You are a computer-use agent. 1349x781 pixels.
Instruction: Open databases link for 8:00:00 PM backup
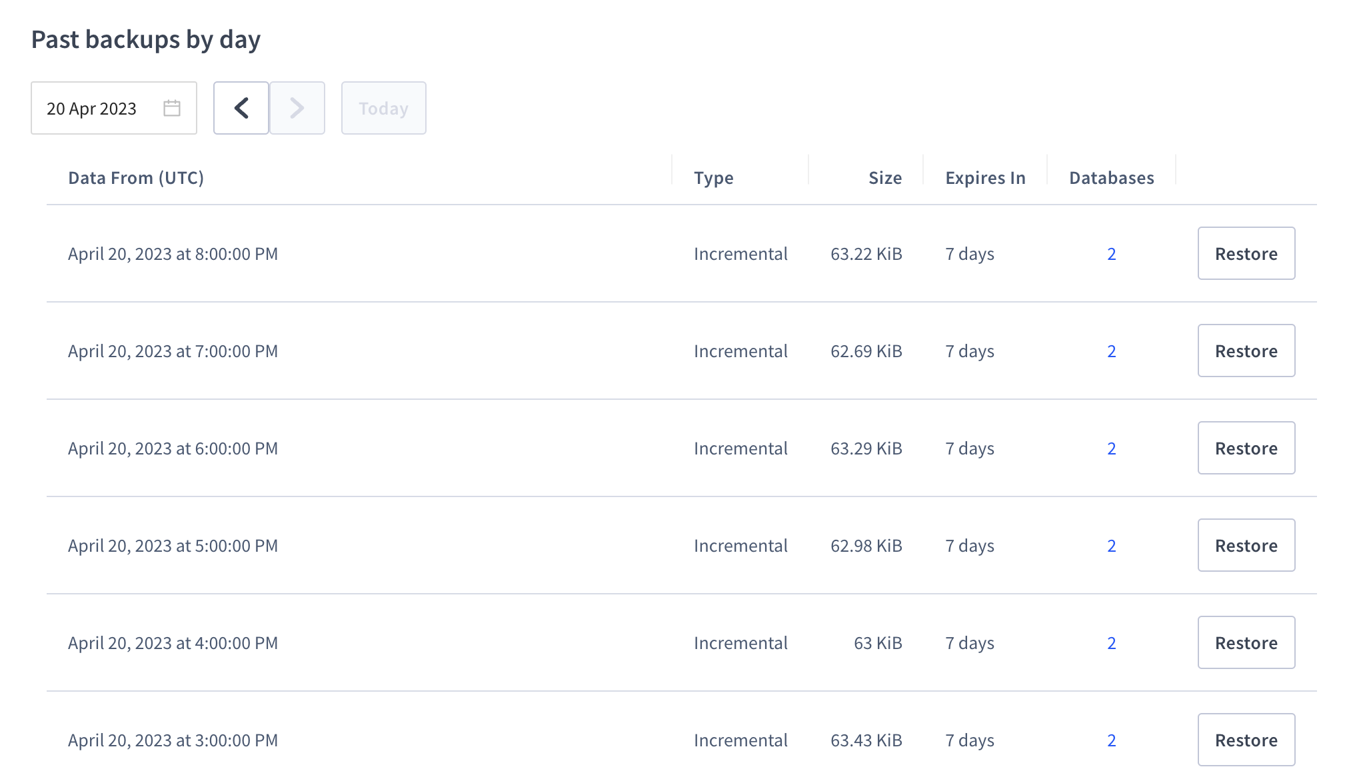[1112, 254]
